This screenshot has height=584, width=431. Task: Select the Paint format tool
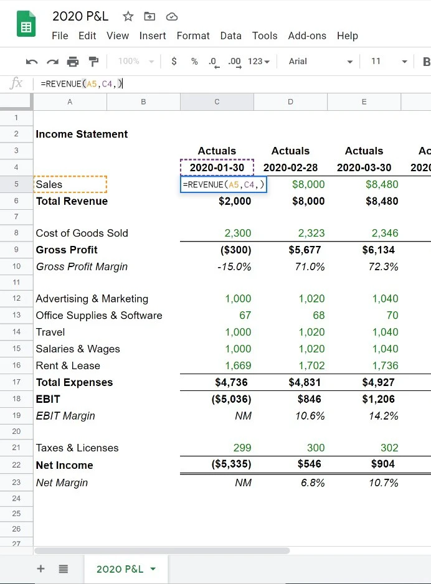93,62
